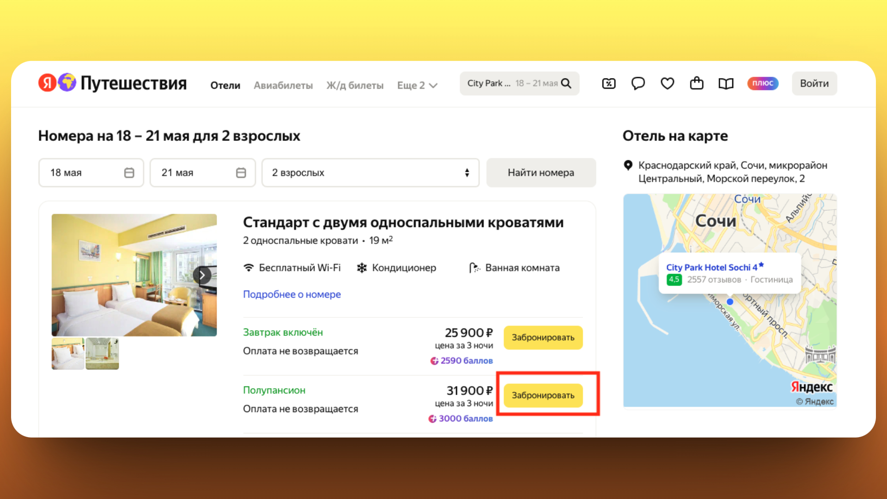This screenshot has height=499, width=887.
Task: Click the map pin icon near the hotel address
Action: coord(628,165)
